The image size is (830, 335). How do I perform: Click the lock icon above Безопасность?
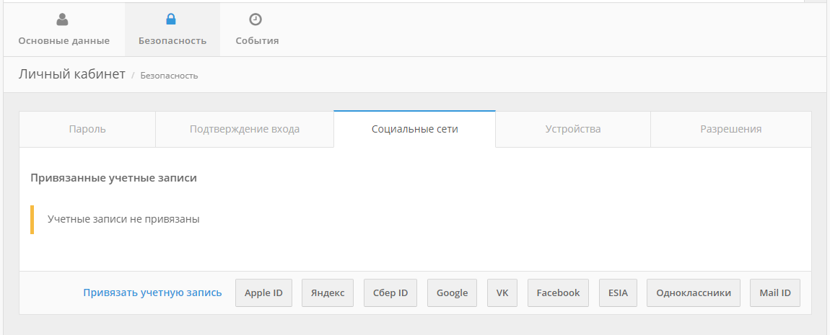(x=171, y=20)
